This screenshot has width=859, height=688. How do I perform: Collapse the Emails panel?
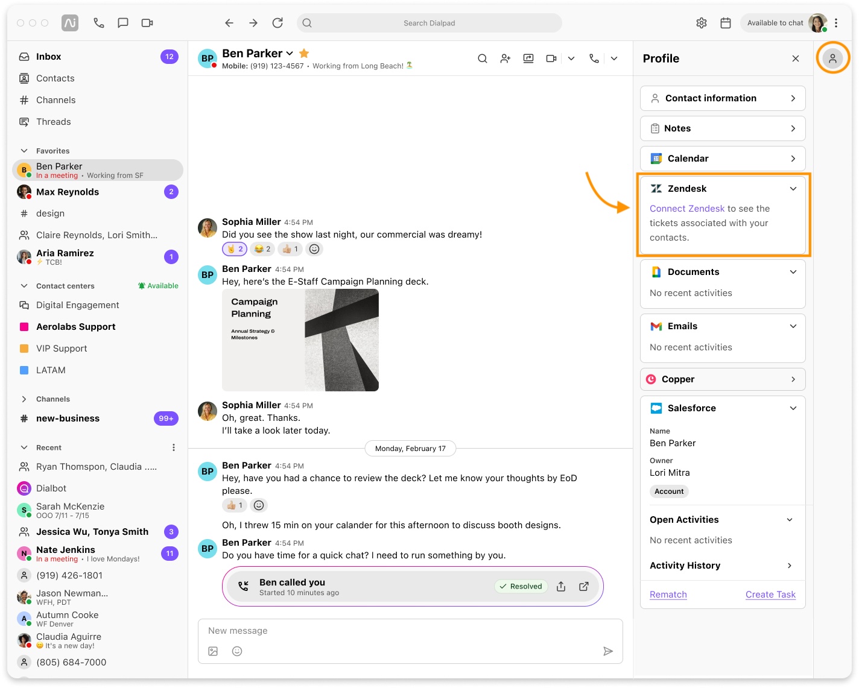click(x=793, y=326)
